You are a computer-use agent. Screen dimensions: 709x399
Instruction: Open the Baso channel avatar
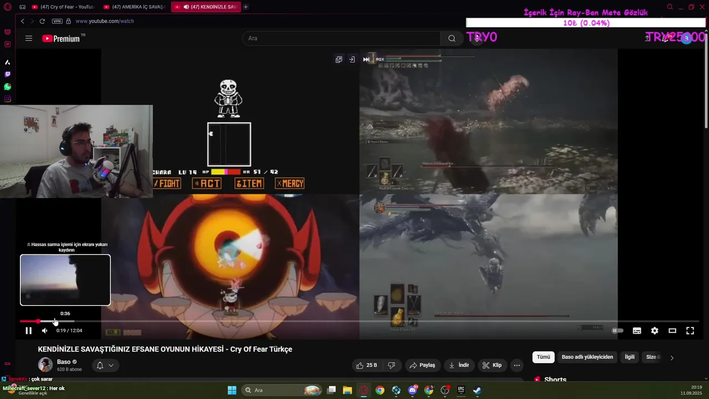click(x=45, y=365)
